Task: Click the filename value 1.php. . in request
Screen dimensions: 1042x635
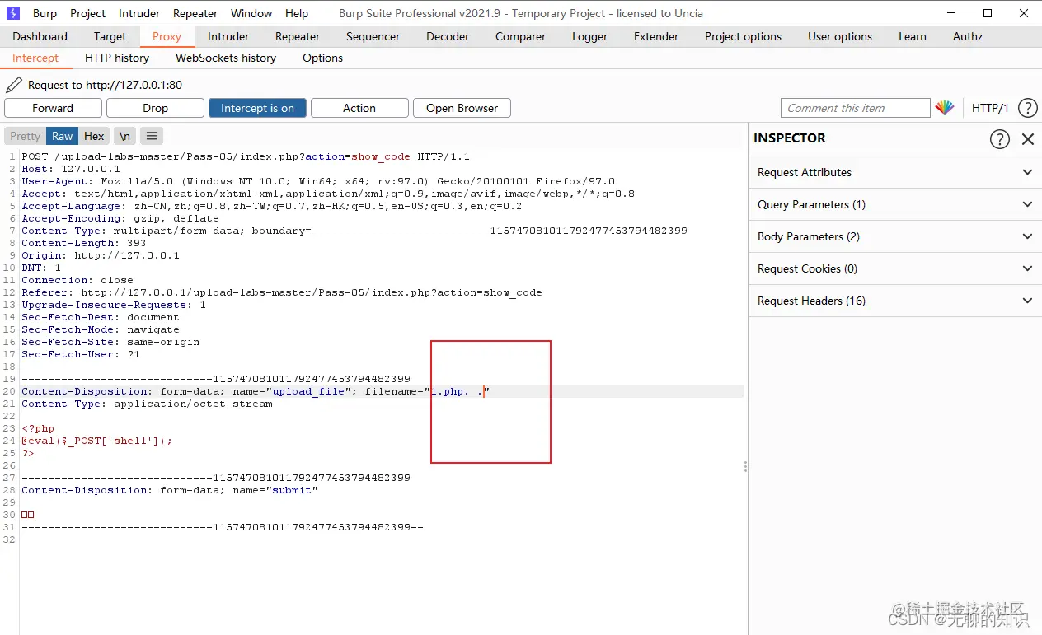Action: [x=458, y=391]
